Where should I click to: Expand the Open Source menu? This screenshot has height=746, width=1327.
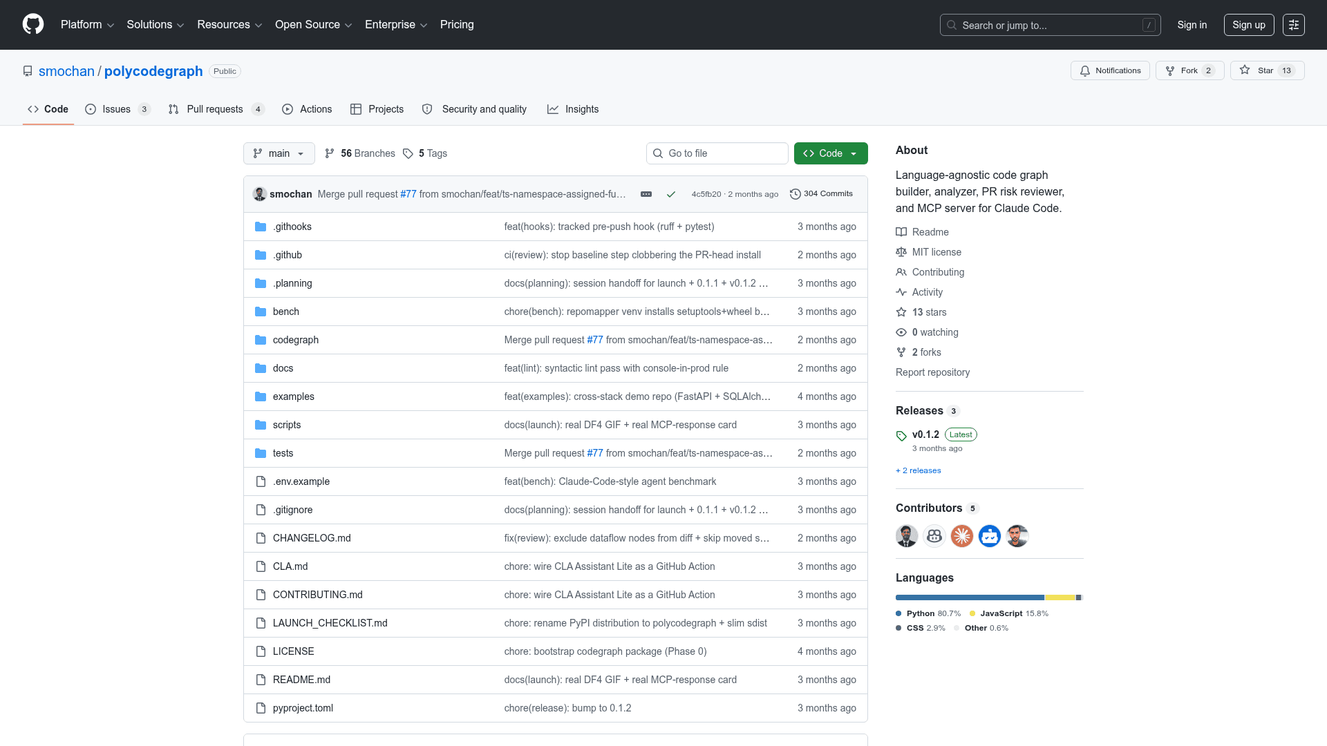313,25
